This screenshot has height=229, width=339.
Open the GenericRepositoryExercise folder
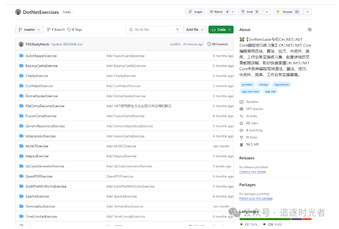[45, 126]
